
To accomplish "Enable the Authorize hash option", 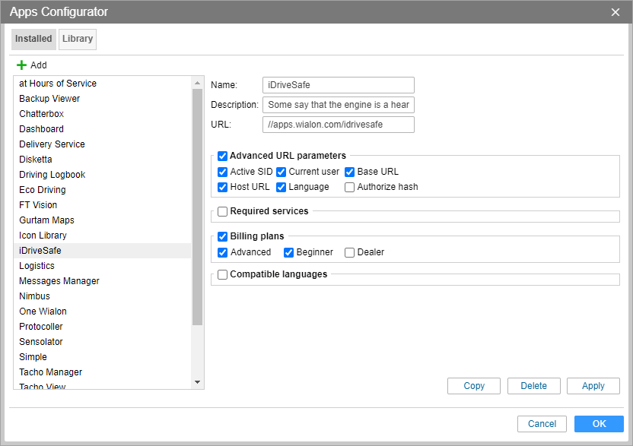I will pos(350,187).
